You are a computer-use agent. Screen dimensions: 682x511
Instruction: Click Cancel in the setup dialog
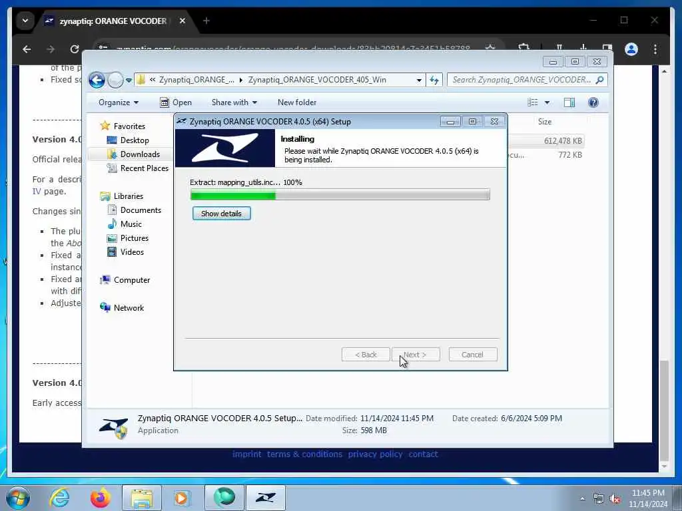[472, 355]
